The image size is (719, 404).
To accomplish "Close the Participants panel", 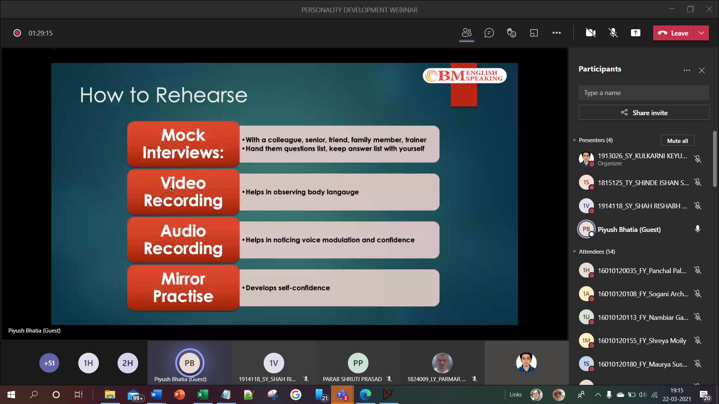I will pos(702,70).
